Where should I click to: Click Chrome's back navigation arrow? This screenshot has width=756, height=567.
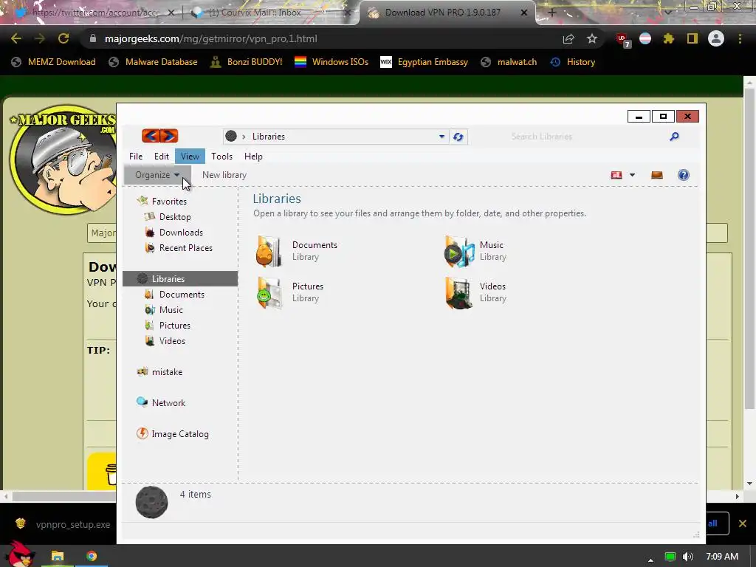tap(16, 38)
